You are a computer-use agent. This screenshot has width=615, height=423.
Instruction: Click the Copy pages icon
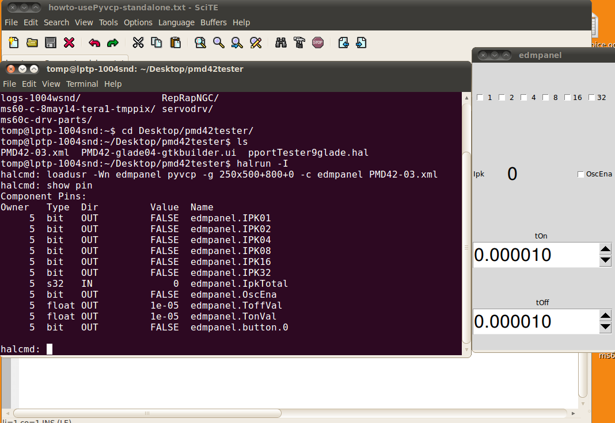click(157, 43)
